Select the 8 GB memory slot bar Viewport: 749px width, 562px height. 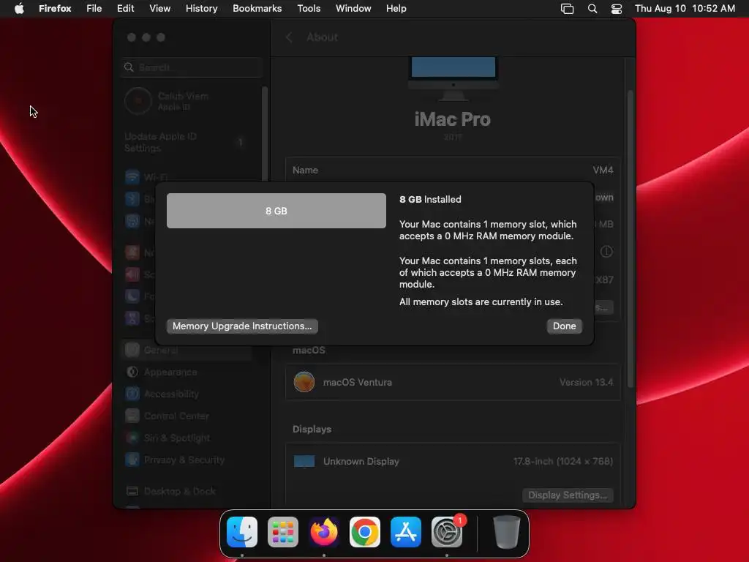(x=276, y=211)
